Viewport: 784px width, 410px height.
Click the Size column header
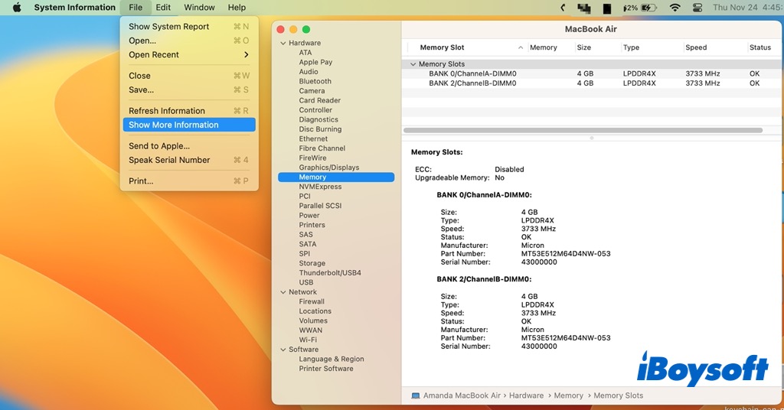583,47
